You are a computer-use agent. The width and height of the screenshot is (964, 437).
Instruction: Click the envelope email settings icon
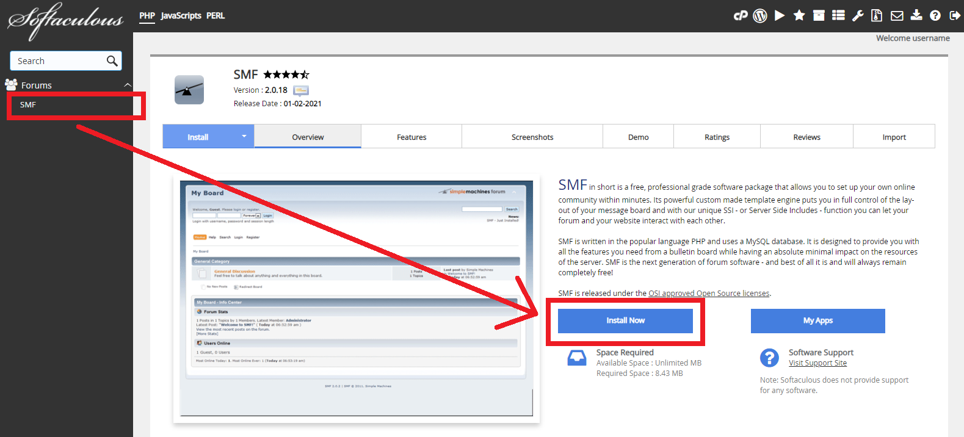click(897, 16)
